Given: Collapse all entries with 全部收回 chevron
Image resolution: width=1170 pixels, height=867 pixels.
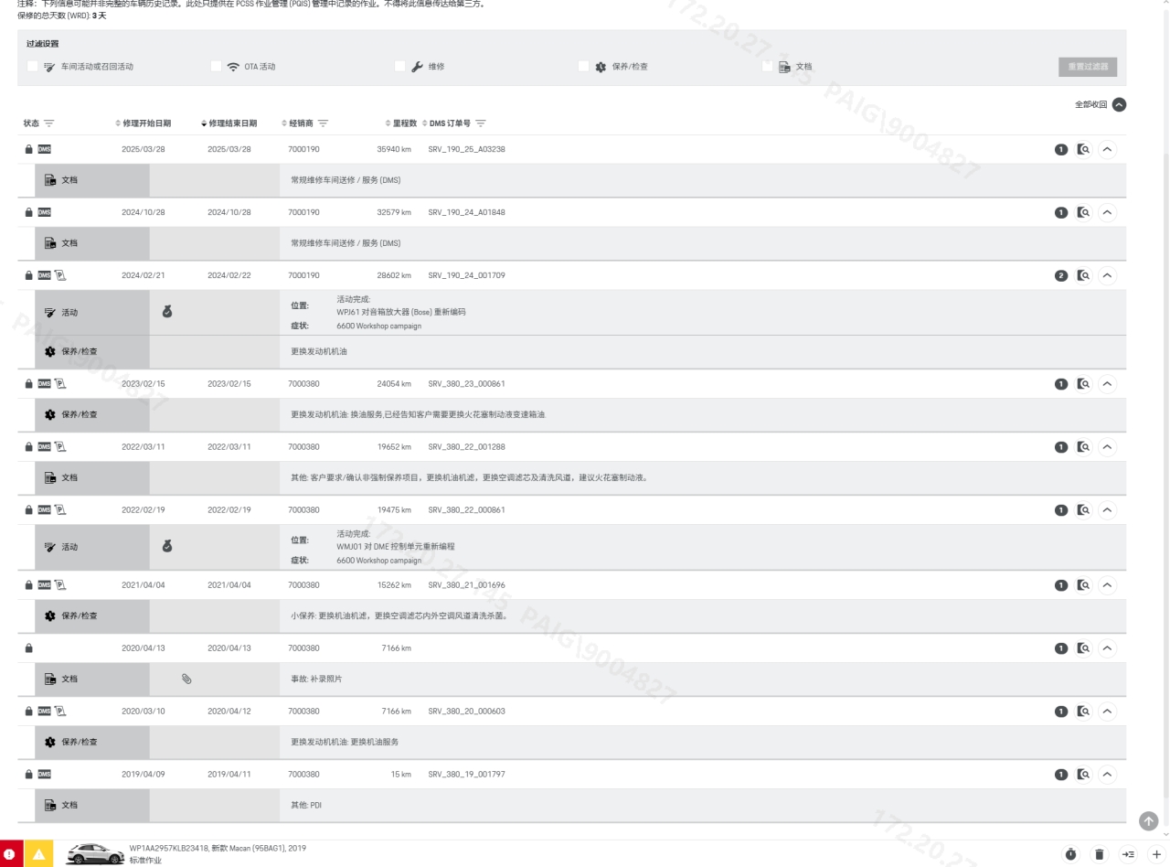Looking at the screenshot, I should tap(1119, 105).
